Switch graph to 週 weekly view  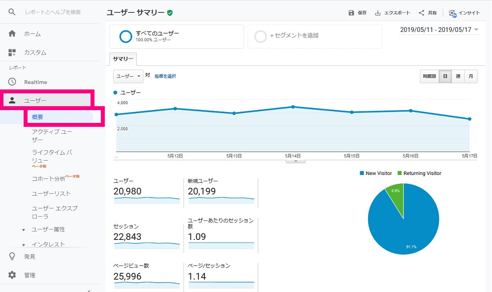458,76
